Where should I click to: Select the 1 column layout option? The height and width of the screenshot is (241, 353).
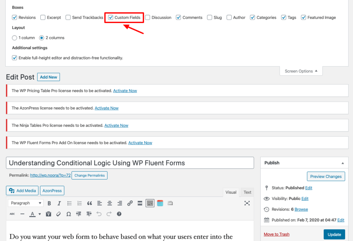coord(14,38)
